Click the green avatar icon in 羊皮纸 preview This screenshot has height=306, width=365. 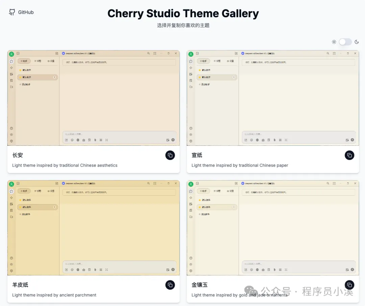point(11,184)
